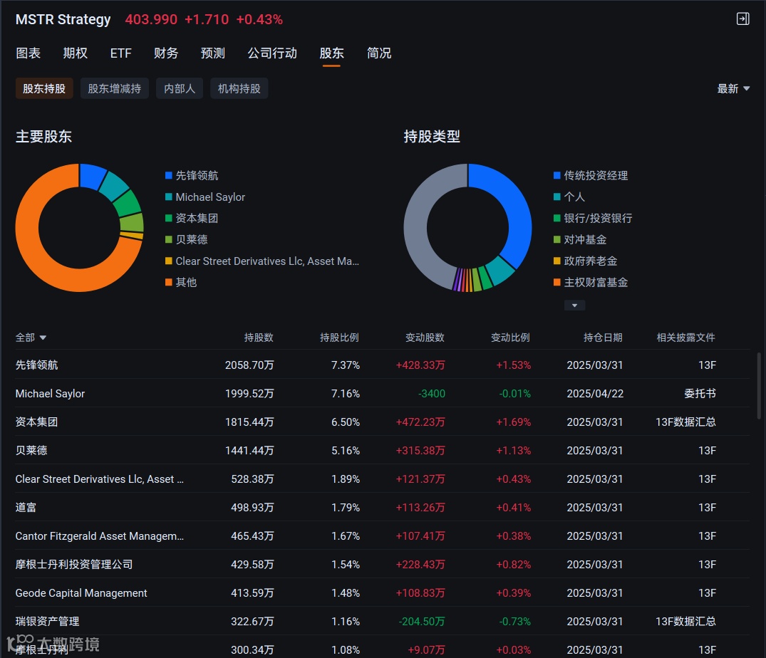Select the 预测 tab
This screenshot has height=658, width=766.
coord(213,53)
